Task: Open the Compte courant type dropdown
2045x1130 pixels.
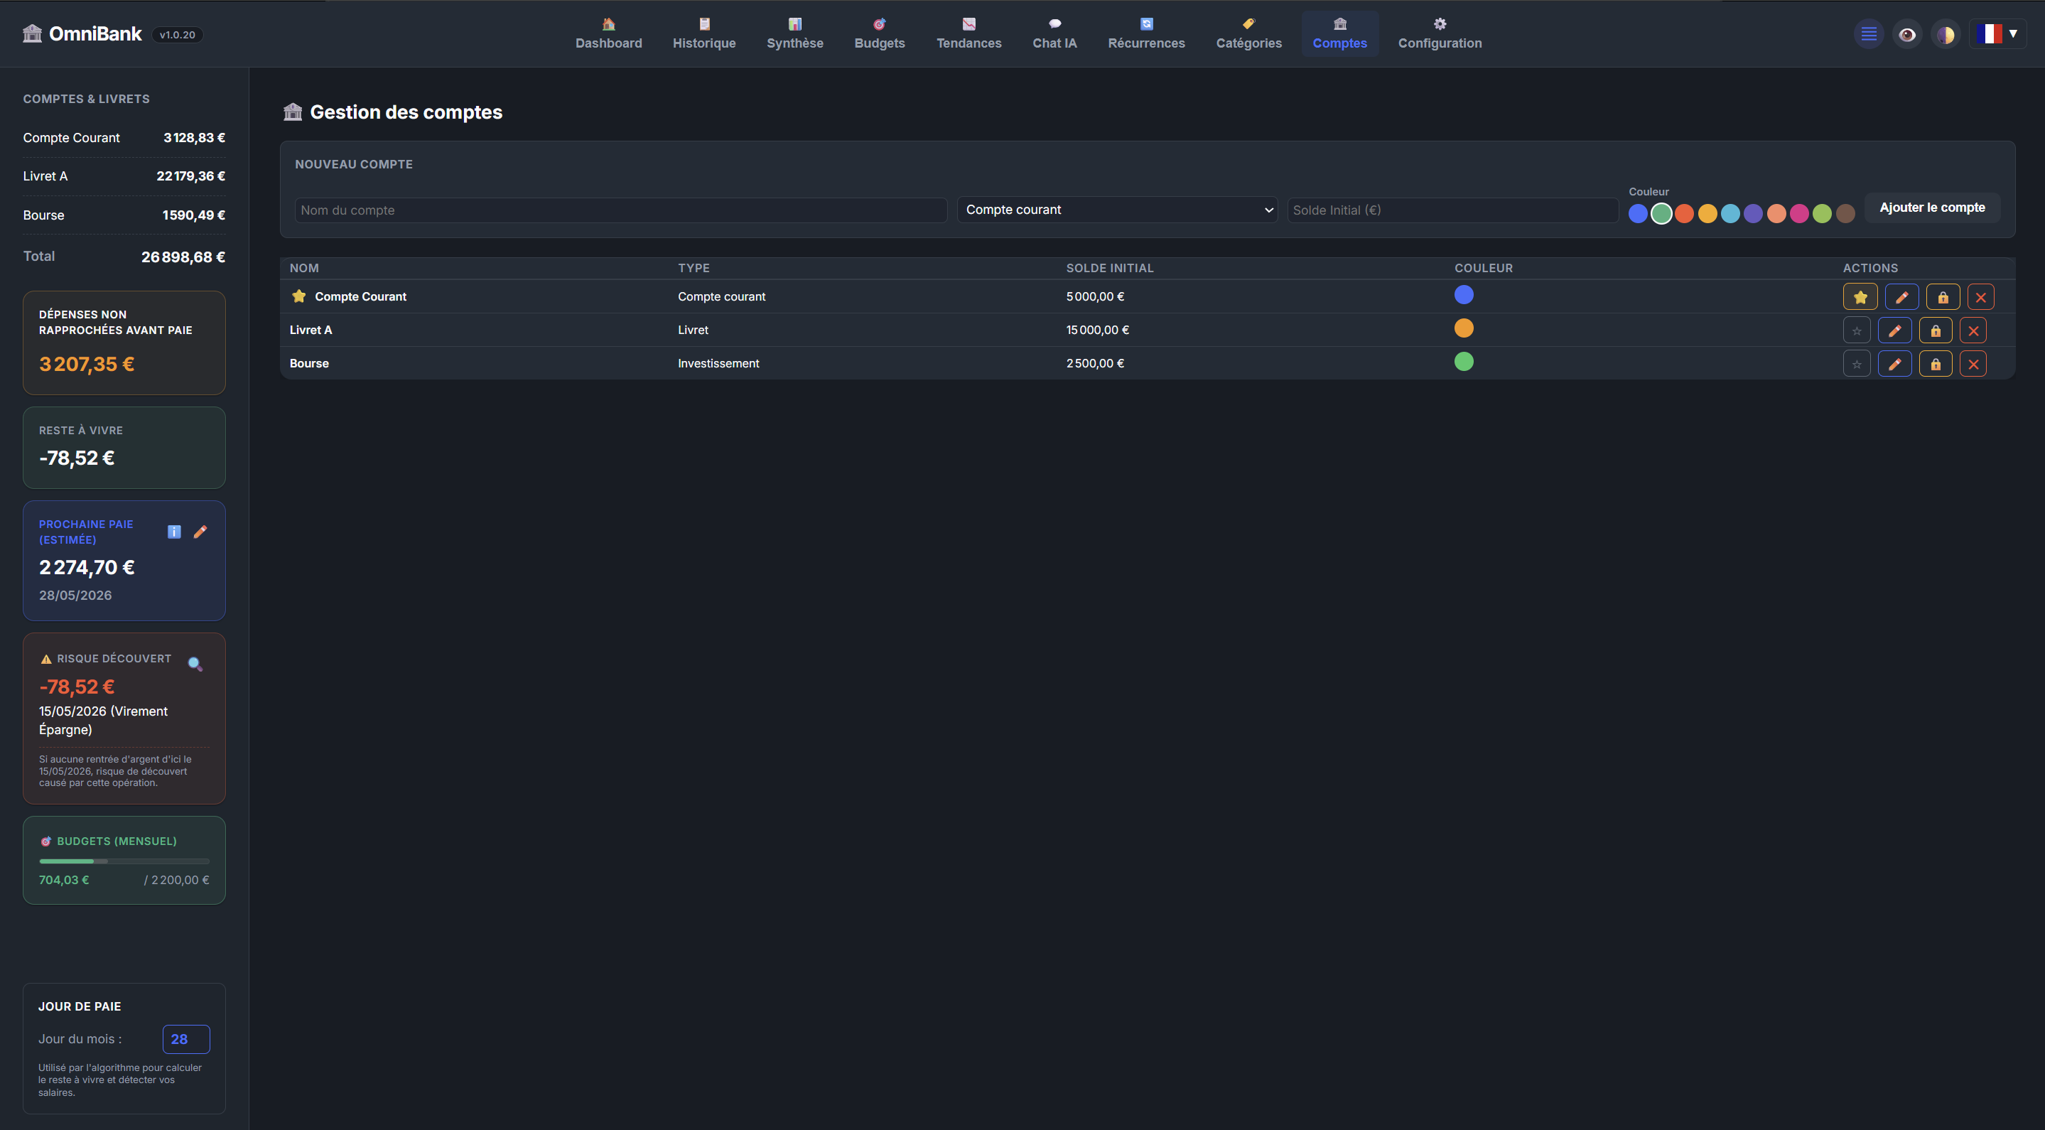Action: tap(1117, 210)
